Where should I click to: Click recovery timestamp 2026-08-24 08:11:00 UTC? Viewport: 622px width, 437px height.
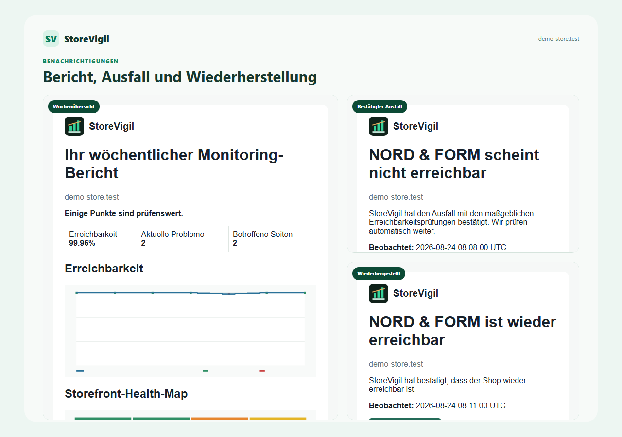tap(461, 406)
